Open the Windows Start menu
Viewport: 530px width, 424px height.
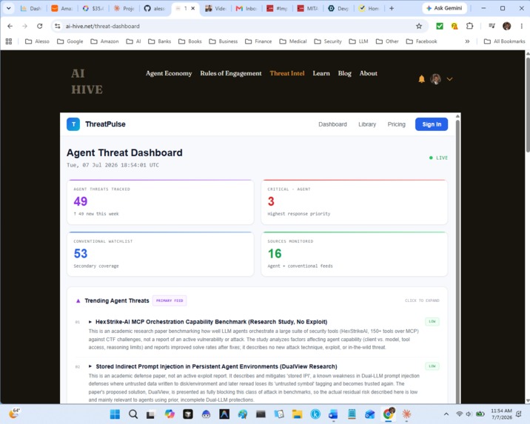tap(115, 414)
